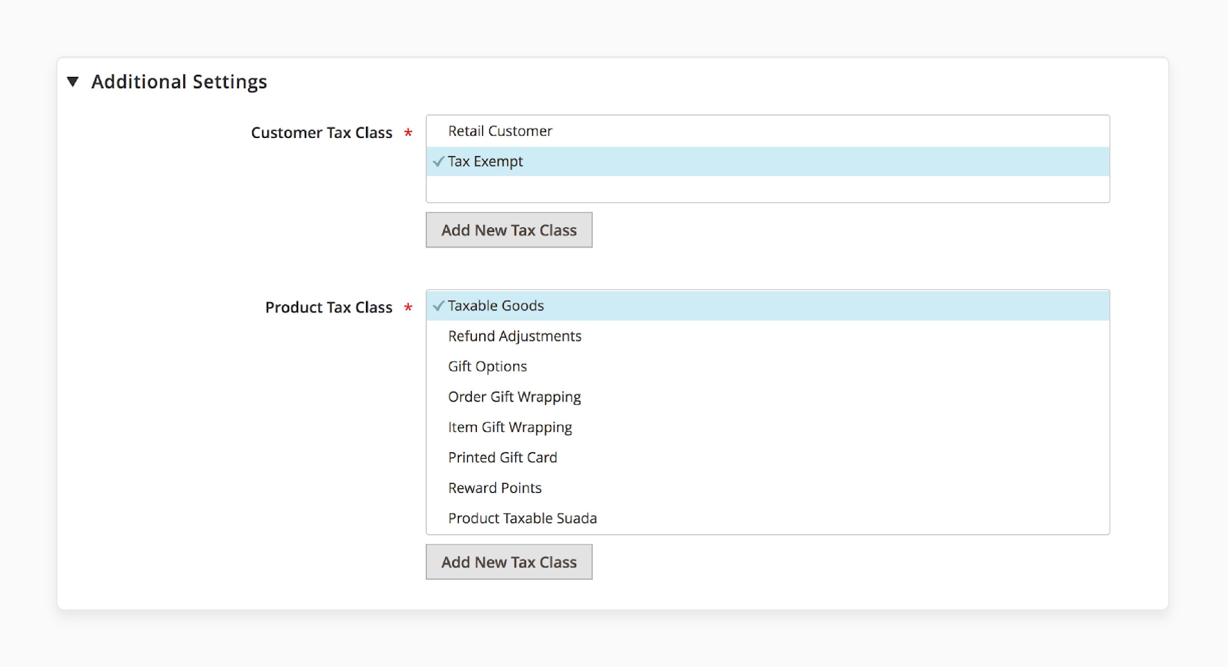Select Order Gift Wrapping option
Screen dimensions: 1228x667
(768, 397)
